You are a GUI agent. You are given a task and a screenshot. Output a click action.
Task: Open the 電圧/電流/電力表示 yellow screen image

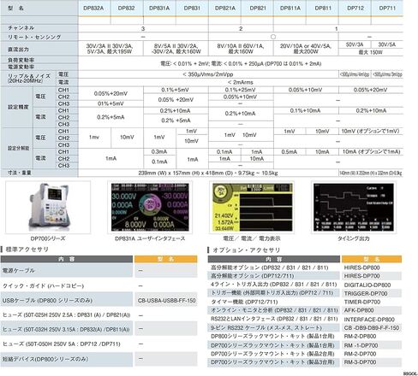click(x=252, y=208)
